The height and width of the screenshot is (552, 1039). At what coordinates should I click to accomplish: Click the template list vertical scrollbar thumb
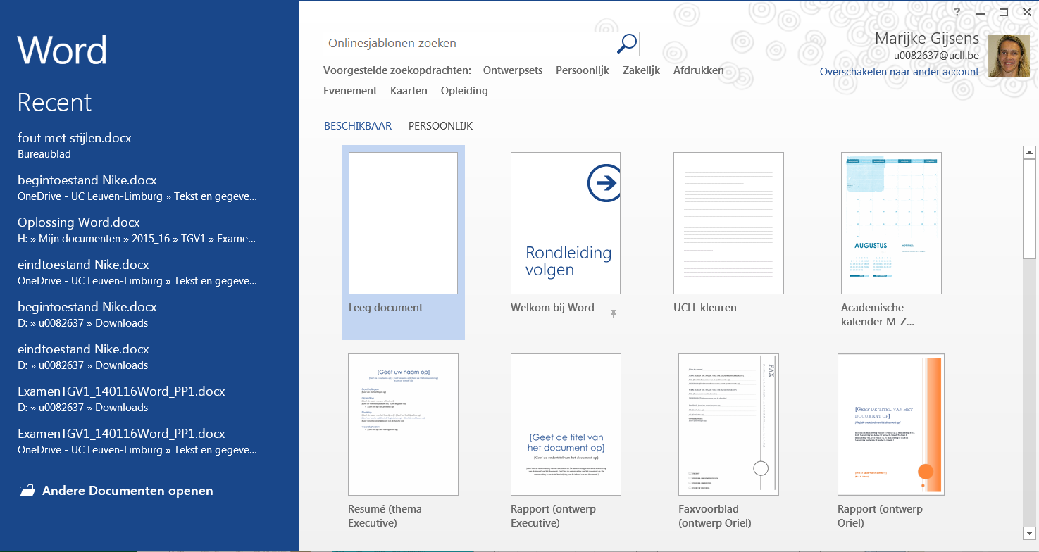(1029, 209)
